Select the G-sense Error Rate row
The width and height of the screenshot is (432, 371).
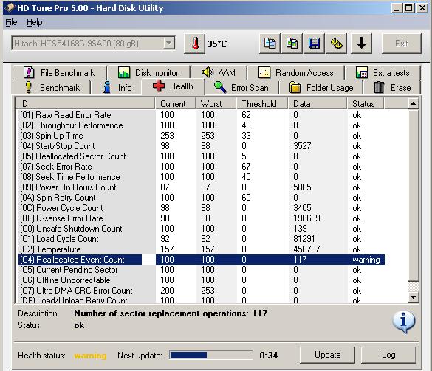tap(201, 218)
